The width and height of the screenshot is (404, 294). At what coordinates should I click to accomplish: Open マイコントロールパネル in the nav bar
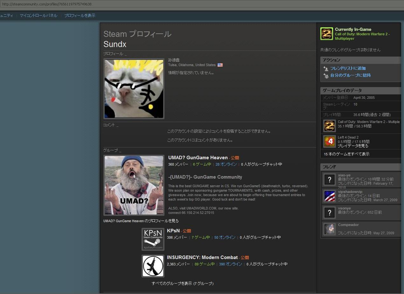point(38,16)
